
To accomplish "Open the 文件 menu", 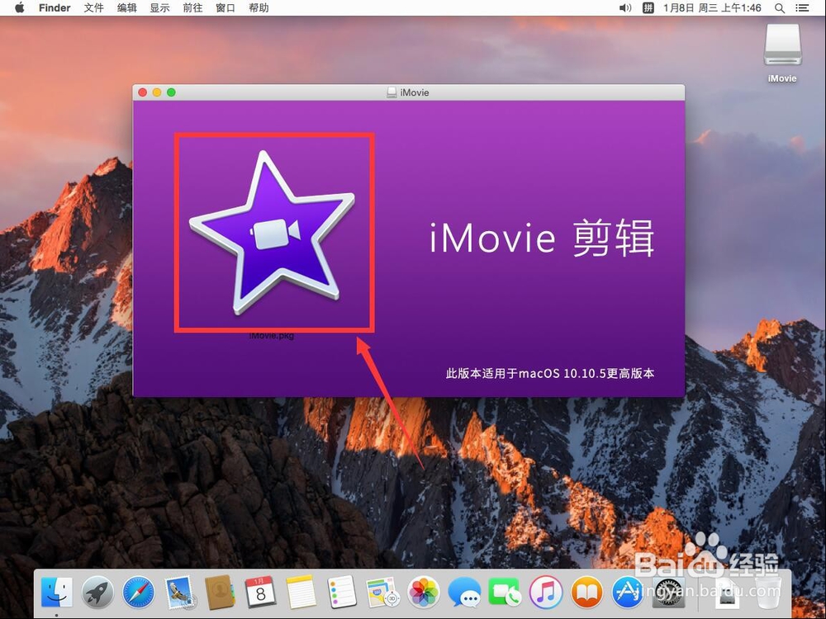I will tap(94, 8).
